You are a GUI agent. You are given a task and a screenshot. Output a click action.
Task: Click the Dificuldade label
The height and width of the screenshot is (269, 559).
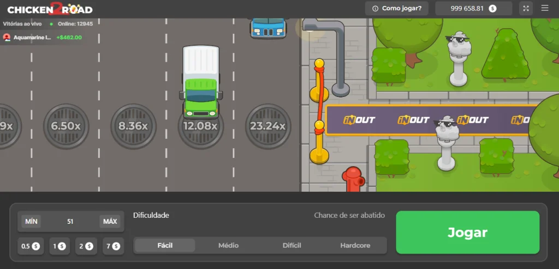click(x=151, y=215)
